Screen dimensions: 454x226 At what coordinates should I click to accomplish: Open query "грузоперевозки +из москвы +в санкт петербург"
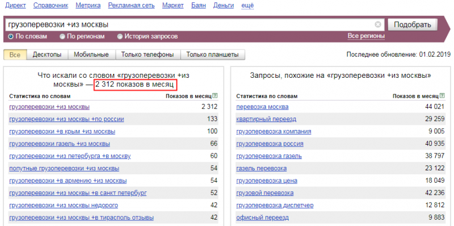coord(78,193)
